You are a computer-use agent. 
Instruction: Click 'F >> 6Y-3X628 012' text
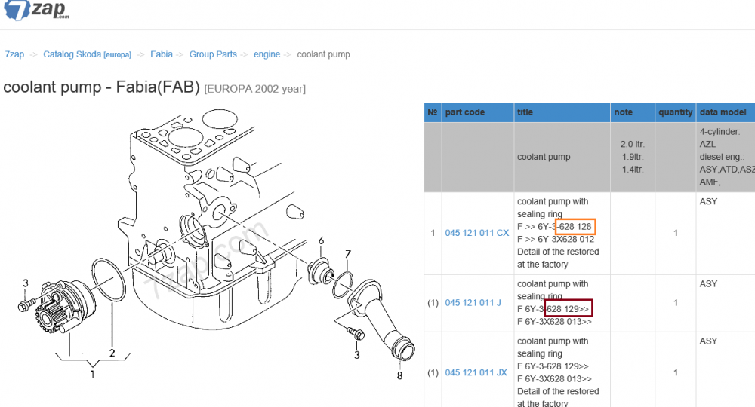click(x=556, y=239)
